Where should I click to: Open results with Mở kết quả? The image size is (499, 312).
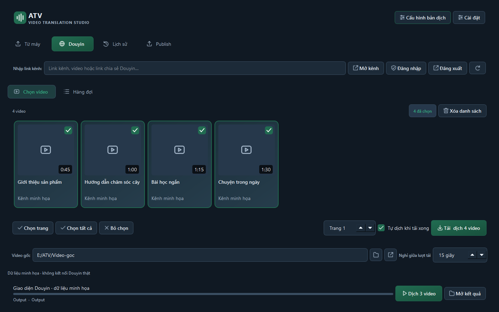pyautogui.click(x=465, y=294)
